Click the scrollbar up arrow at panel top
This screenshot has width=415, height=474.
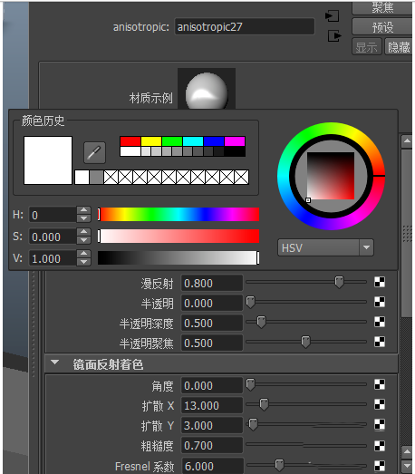(407, 141)
